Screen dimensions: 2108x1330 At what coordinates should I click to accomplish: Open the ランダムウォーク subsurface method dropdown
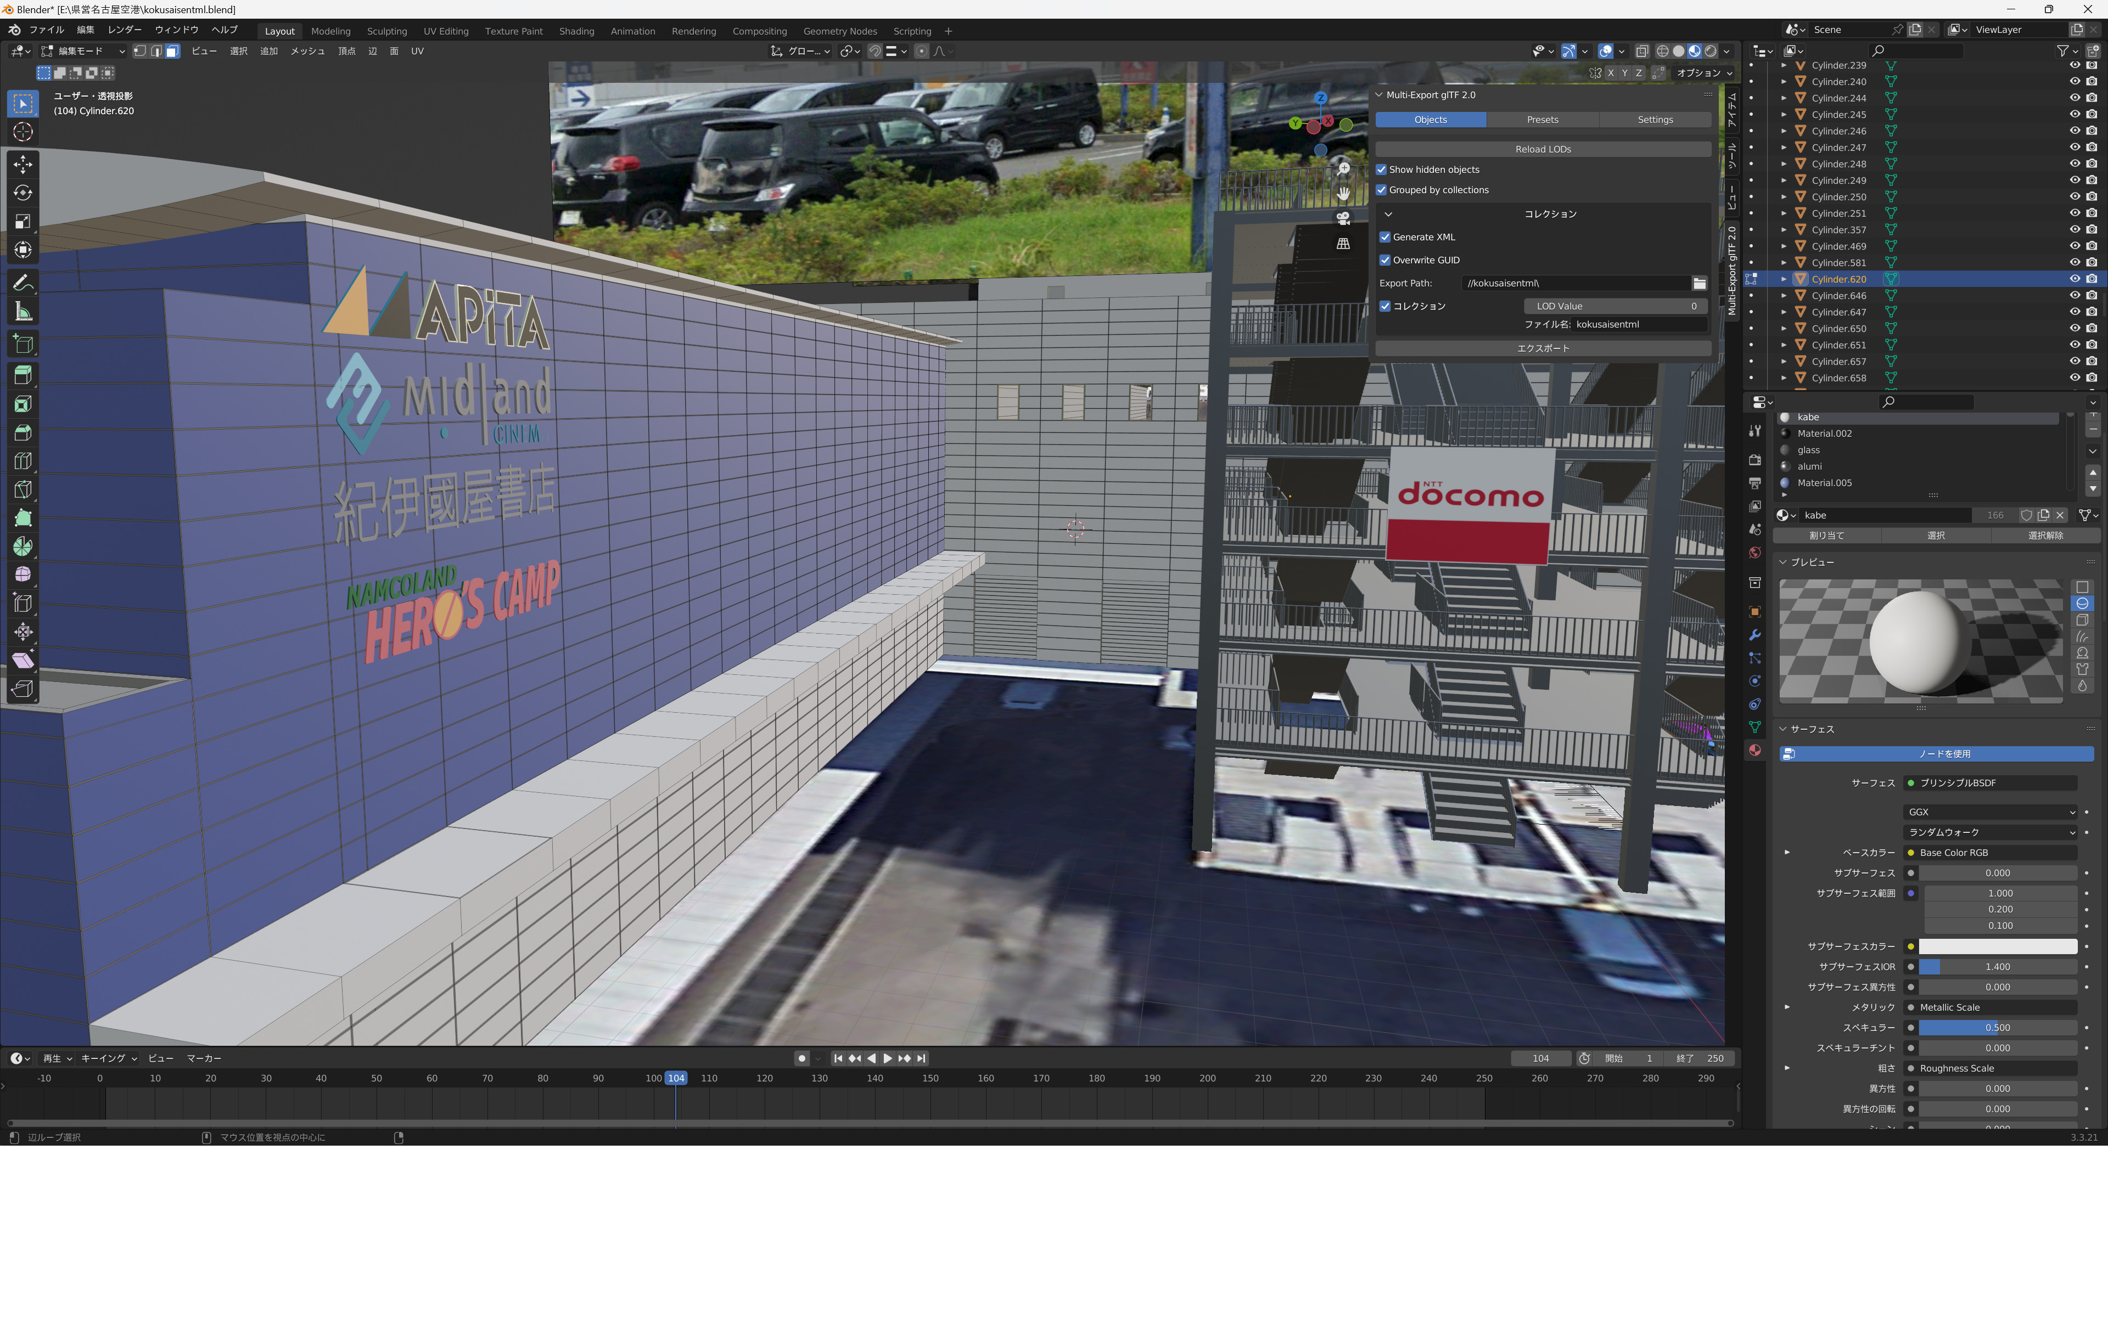point(1990,832)
